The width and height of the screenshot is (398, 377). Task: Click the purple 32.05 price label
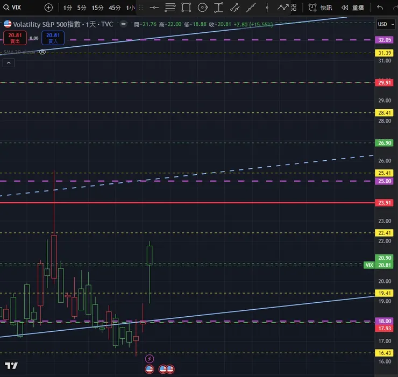pos(385,40)
